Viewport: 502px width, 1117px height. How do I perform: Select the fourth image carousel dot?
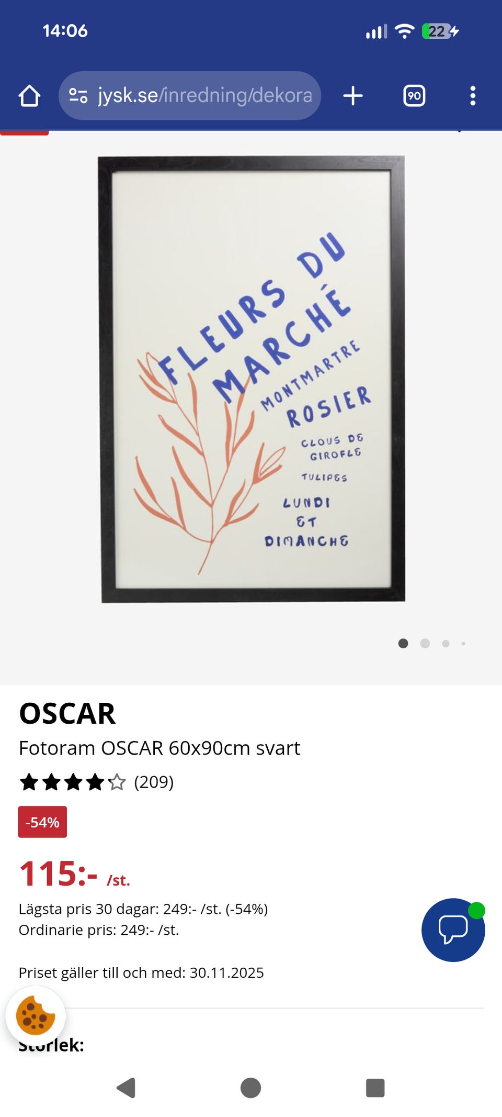(463, 644)
